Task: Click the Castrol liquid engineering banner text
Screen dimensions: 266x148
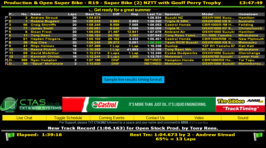Action: click(167, 105)
